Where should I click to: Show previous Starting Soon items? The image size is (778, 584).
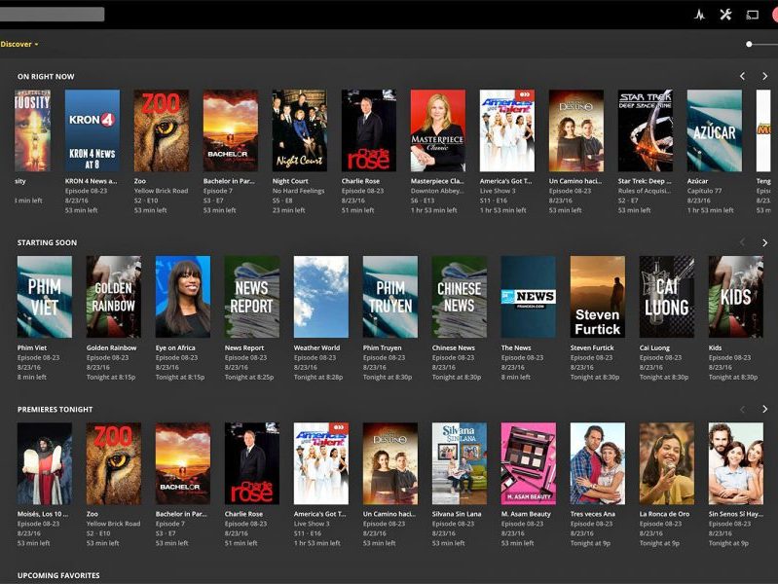742,242
